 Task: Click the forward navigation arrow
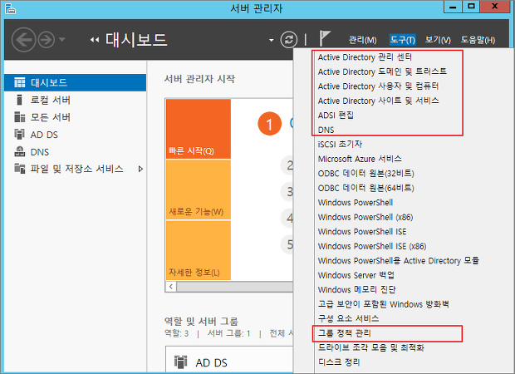pos(46,40)
